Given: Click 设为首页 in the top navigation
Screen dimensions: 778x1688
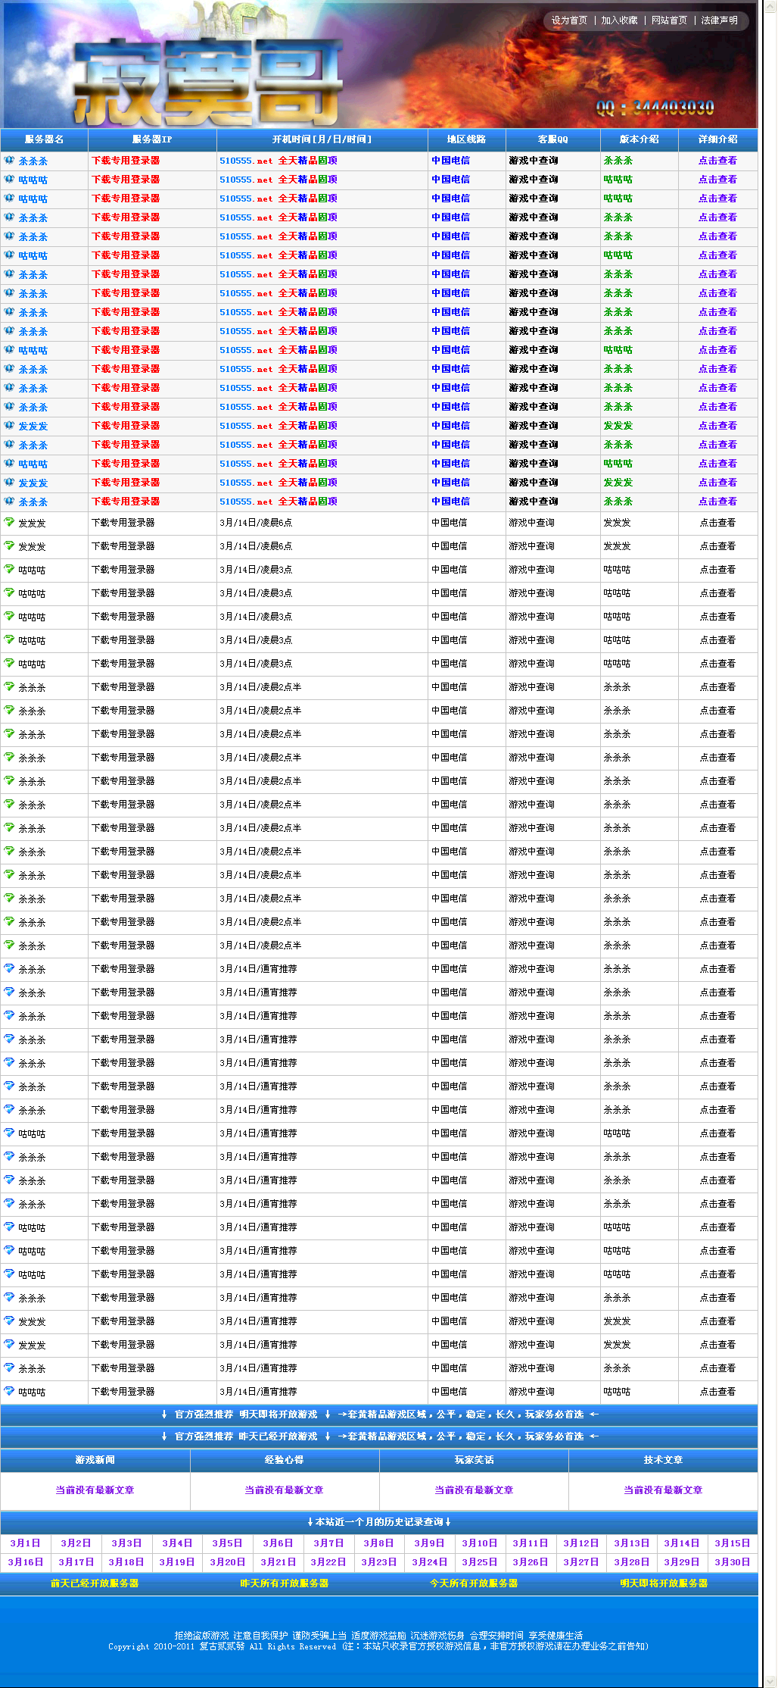Looking at the screenshot, I should pos(569,20).
